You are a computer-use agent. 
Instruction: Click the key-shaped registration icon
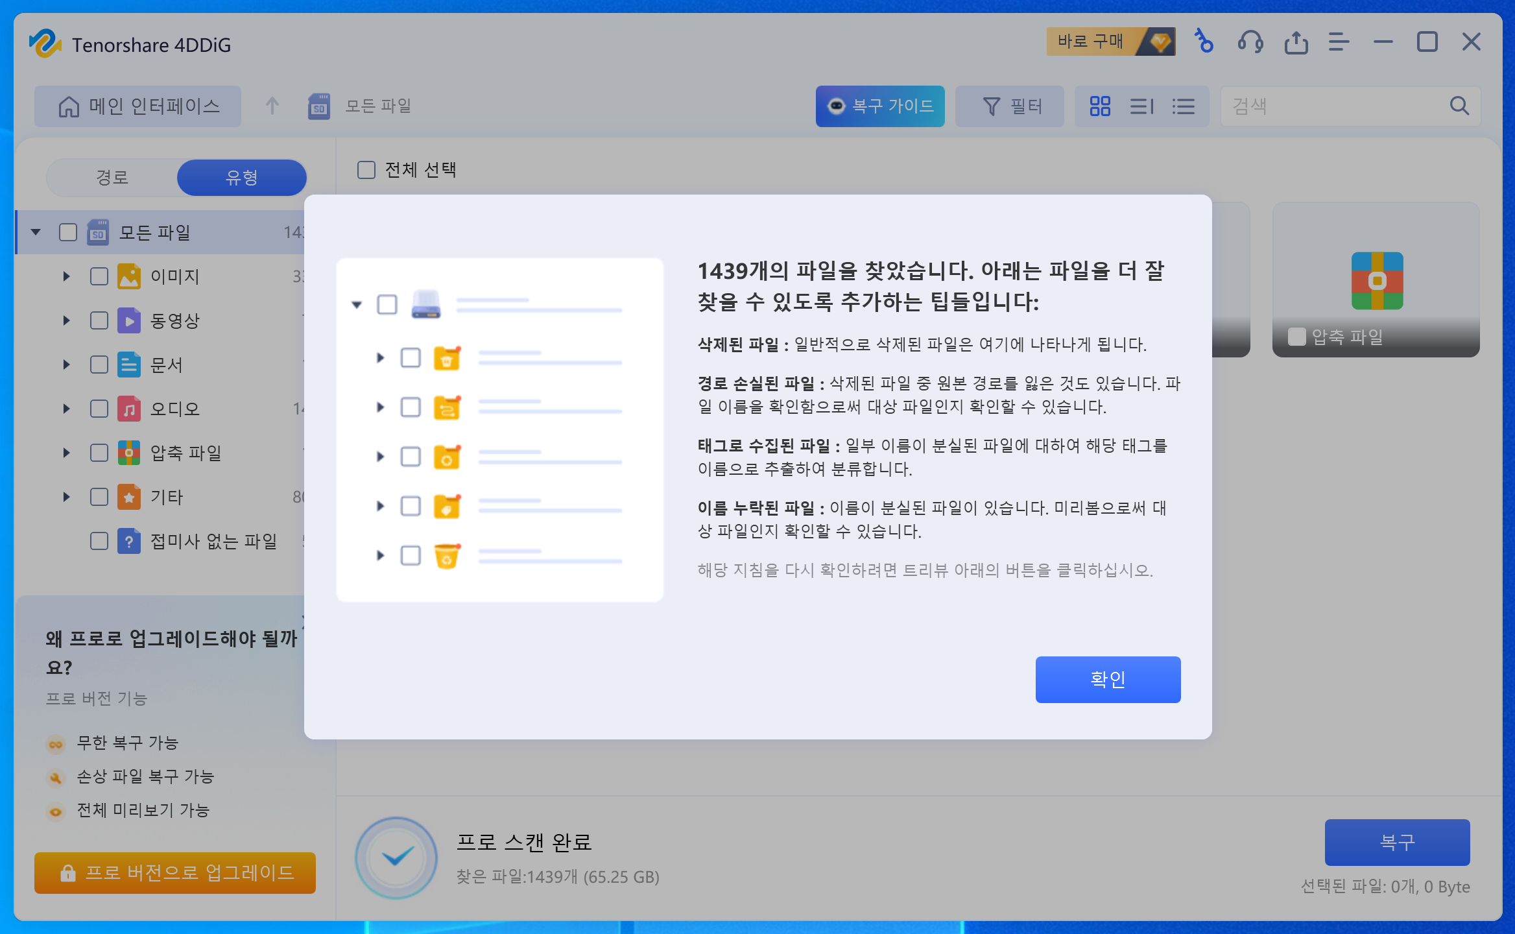[x=1204, y=42]
